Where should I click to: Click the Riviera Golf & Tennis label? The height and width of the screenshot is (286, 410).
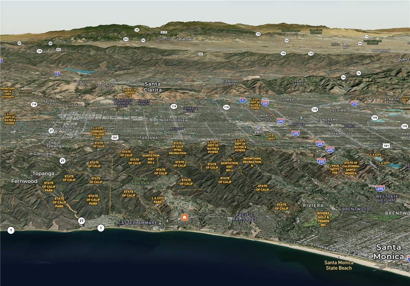[323, 219]
